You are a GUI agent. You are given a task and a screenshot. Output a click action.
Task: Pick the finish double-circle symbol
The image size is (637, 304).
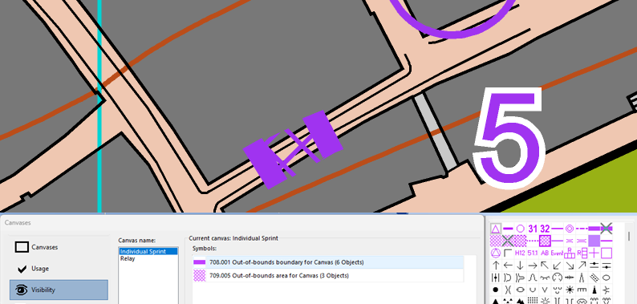click(570, 229)
